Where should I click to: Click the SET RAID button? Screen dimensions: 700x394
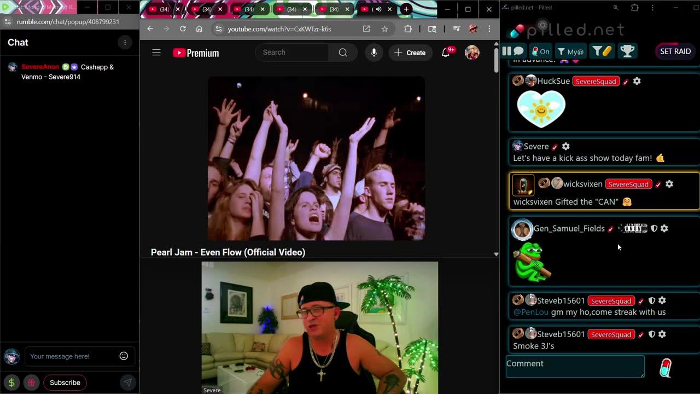(x=675, y=51)
